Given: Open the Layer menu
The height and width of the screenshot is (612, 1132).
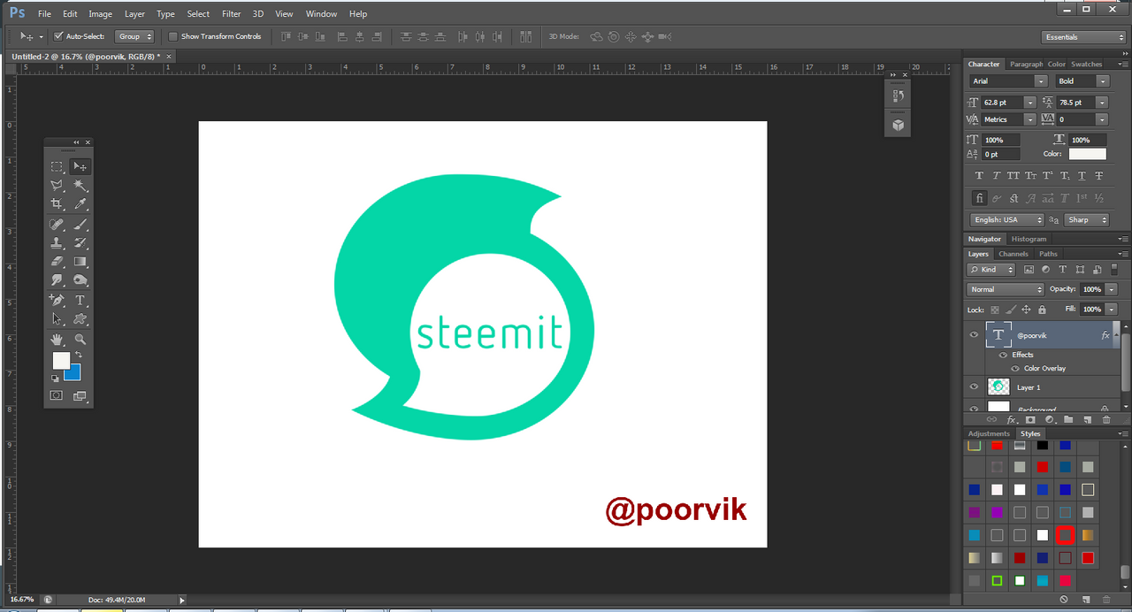Looking at the screenshot, I should [x=134, y=14].
